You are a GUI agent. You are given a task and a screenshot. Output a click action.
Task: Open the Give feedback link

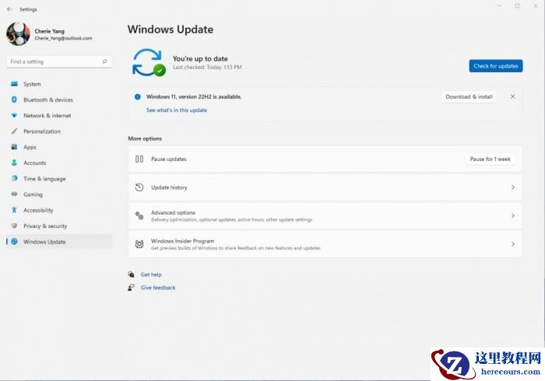tap(158, 288)
